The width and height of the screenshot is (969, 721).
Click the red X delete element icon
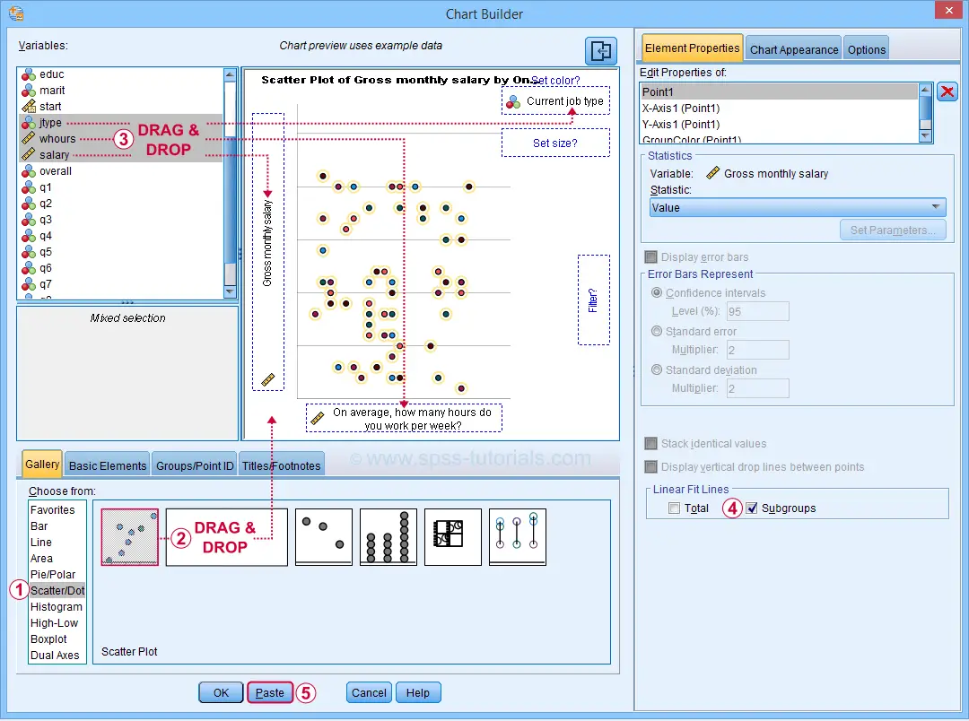click(947, 92)
